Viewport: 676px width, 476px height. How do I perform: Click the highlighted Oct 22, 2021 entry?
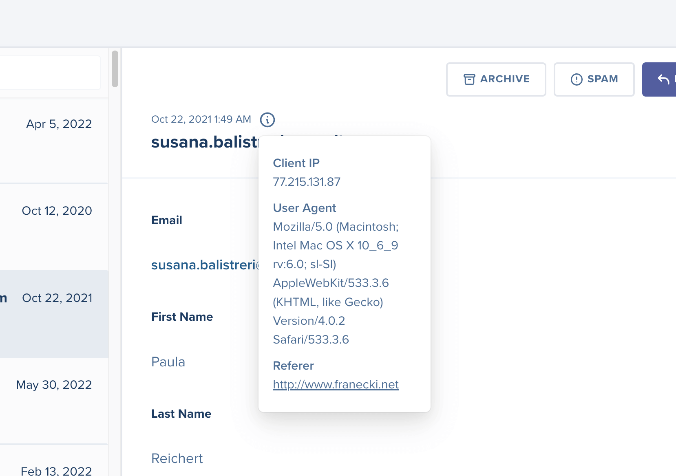click(x=57, y=298)
